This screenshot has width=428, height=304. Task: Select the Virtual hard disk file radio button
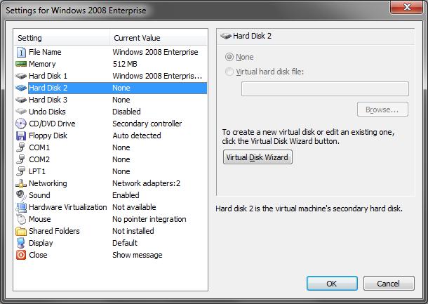point(229,72)
